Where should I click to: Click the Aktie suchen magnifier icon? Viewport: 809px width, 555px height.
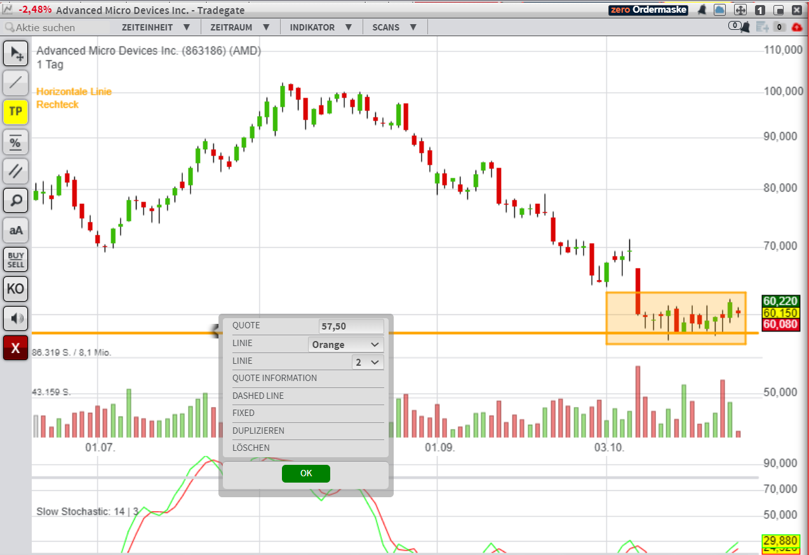[9, 27]
